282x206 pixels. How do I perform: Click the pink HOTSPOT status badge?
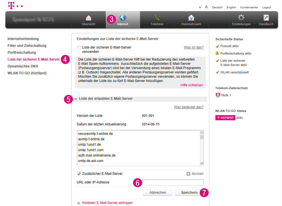click(x=225, y=118)
